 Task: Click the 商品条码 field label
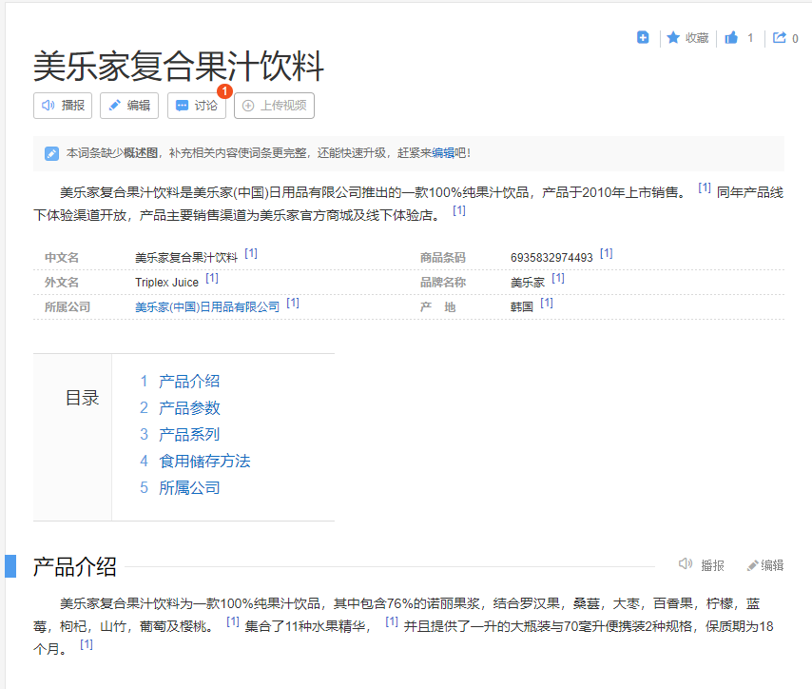(x=443, y=258)
